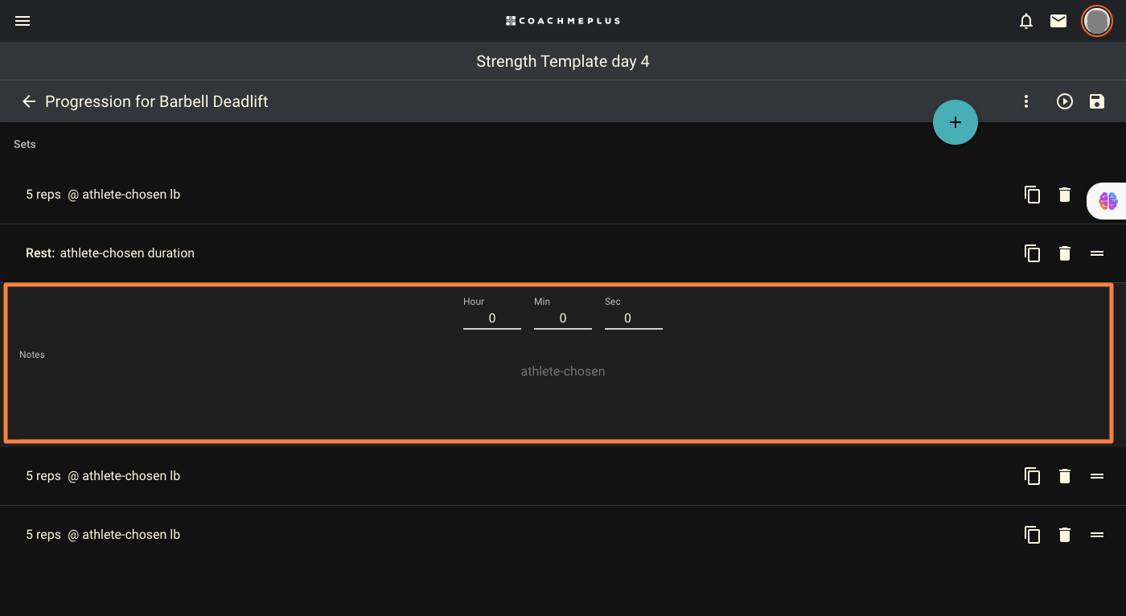
Task: Open the hamburger navigation menu
Action: (x=23, y=21)
